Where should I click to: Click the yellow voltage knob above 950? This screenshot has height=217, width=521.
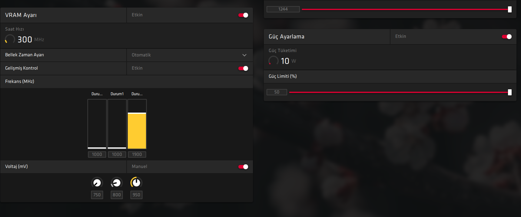[x=136, y=182]
